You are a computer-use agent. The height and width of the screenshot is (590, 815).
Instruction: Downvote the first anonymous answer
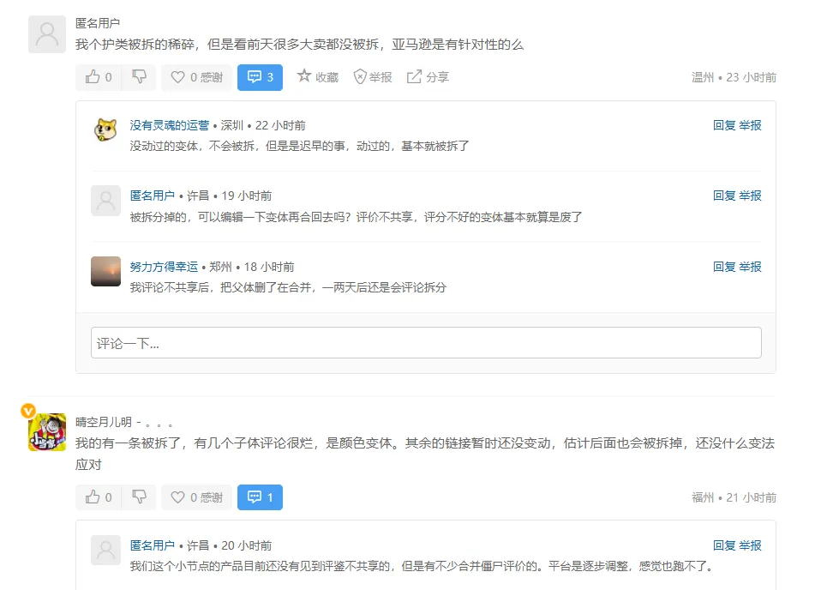[x=139, y=77]
